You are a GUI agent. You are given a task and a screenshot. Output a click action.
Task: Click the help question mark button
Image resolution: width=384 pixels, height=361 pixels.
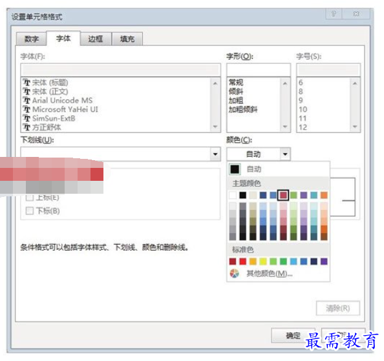click(x=334, y=14)
